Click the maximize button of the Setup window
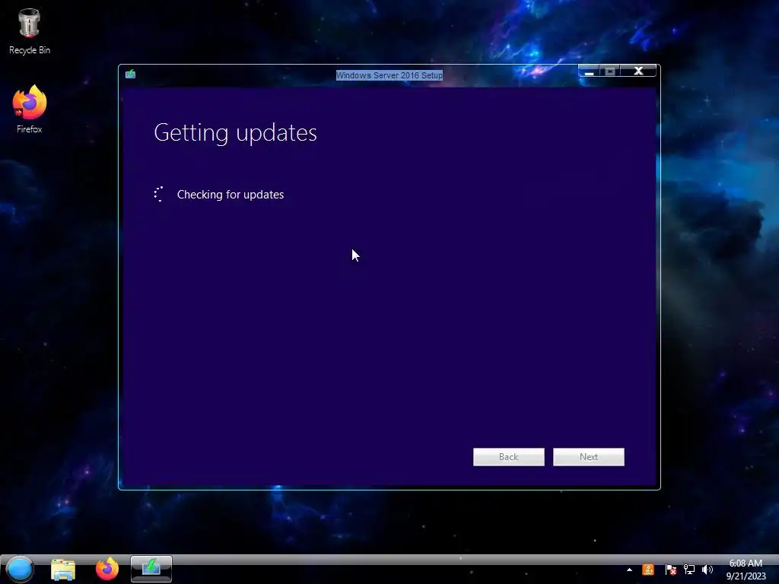The image size is (779, 584). click(x=610, y=71)
